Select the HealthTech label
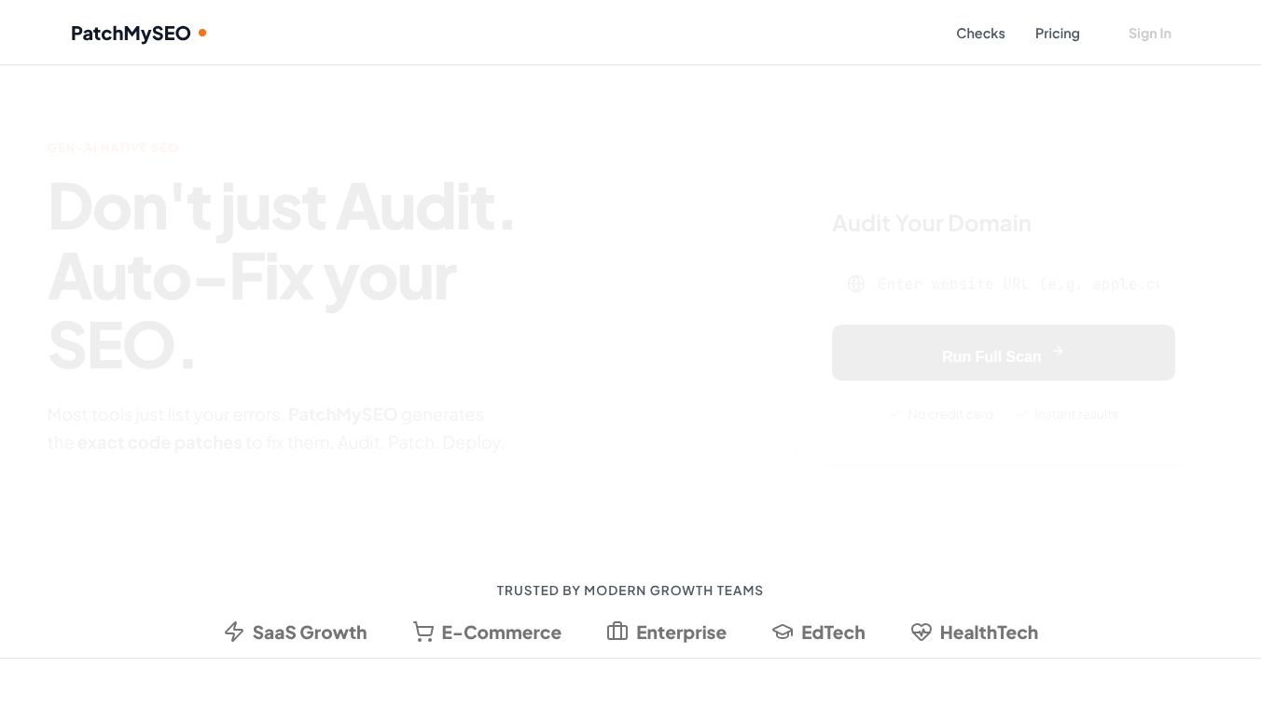The image size is (1261, 709). click(x=989, y=633)
